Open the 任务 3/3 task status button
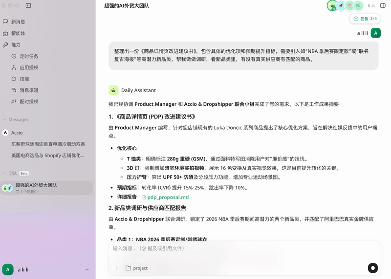This screenshot has height=279, width=391. (365, 19)
